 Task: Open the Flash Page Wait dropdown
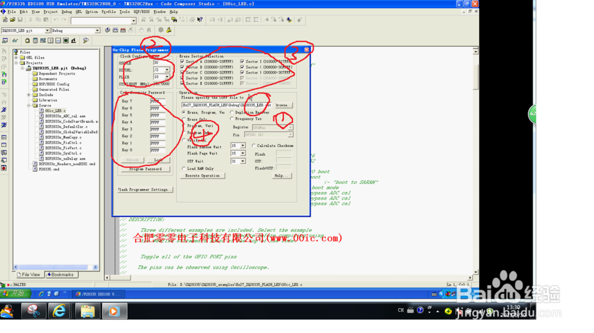(242, 153)
